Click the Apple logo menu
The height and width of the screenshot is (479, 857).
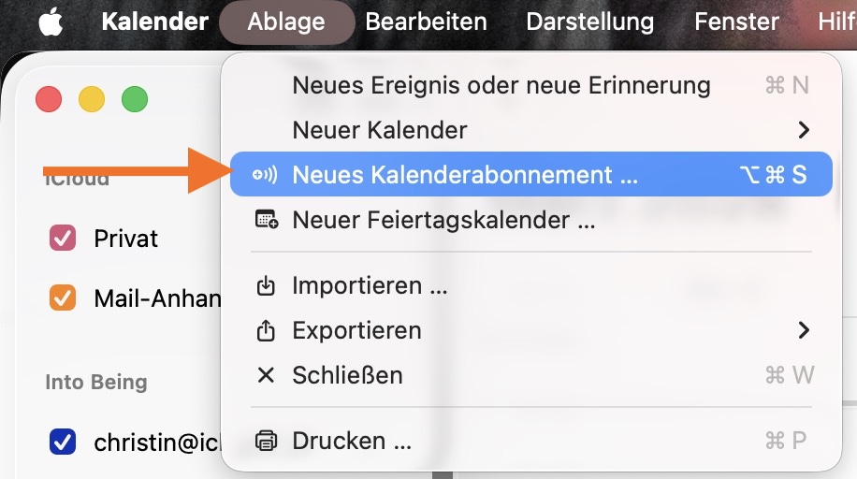[x=51, y=22]
